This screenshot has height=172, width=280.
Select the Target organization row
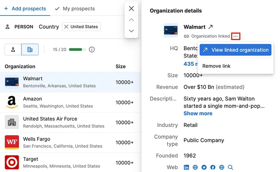[71, 163]
